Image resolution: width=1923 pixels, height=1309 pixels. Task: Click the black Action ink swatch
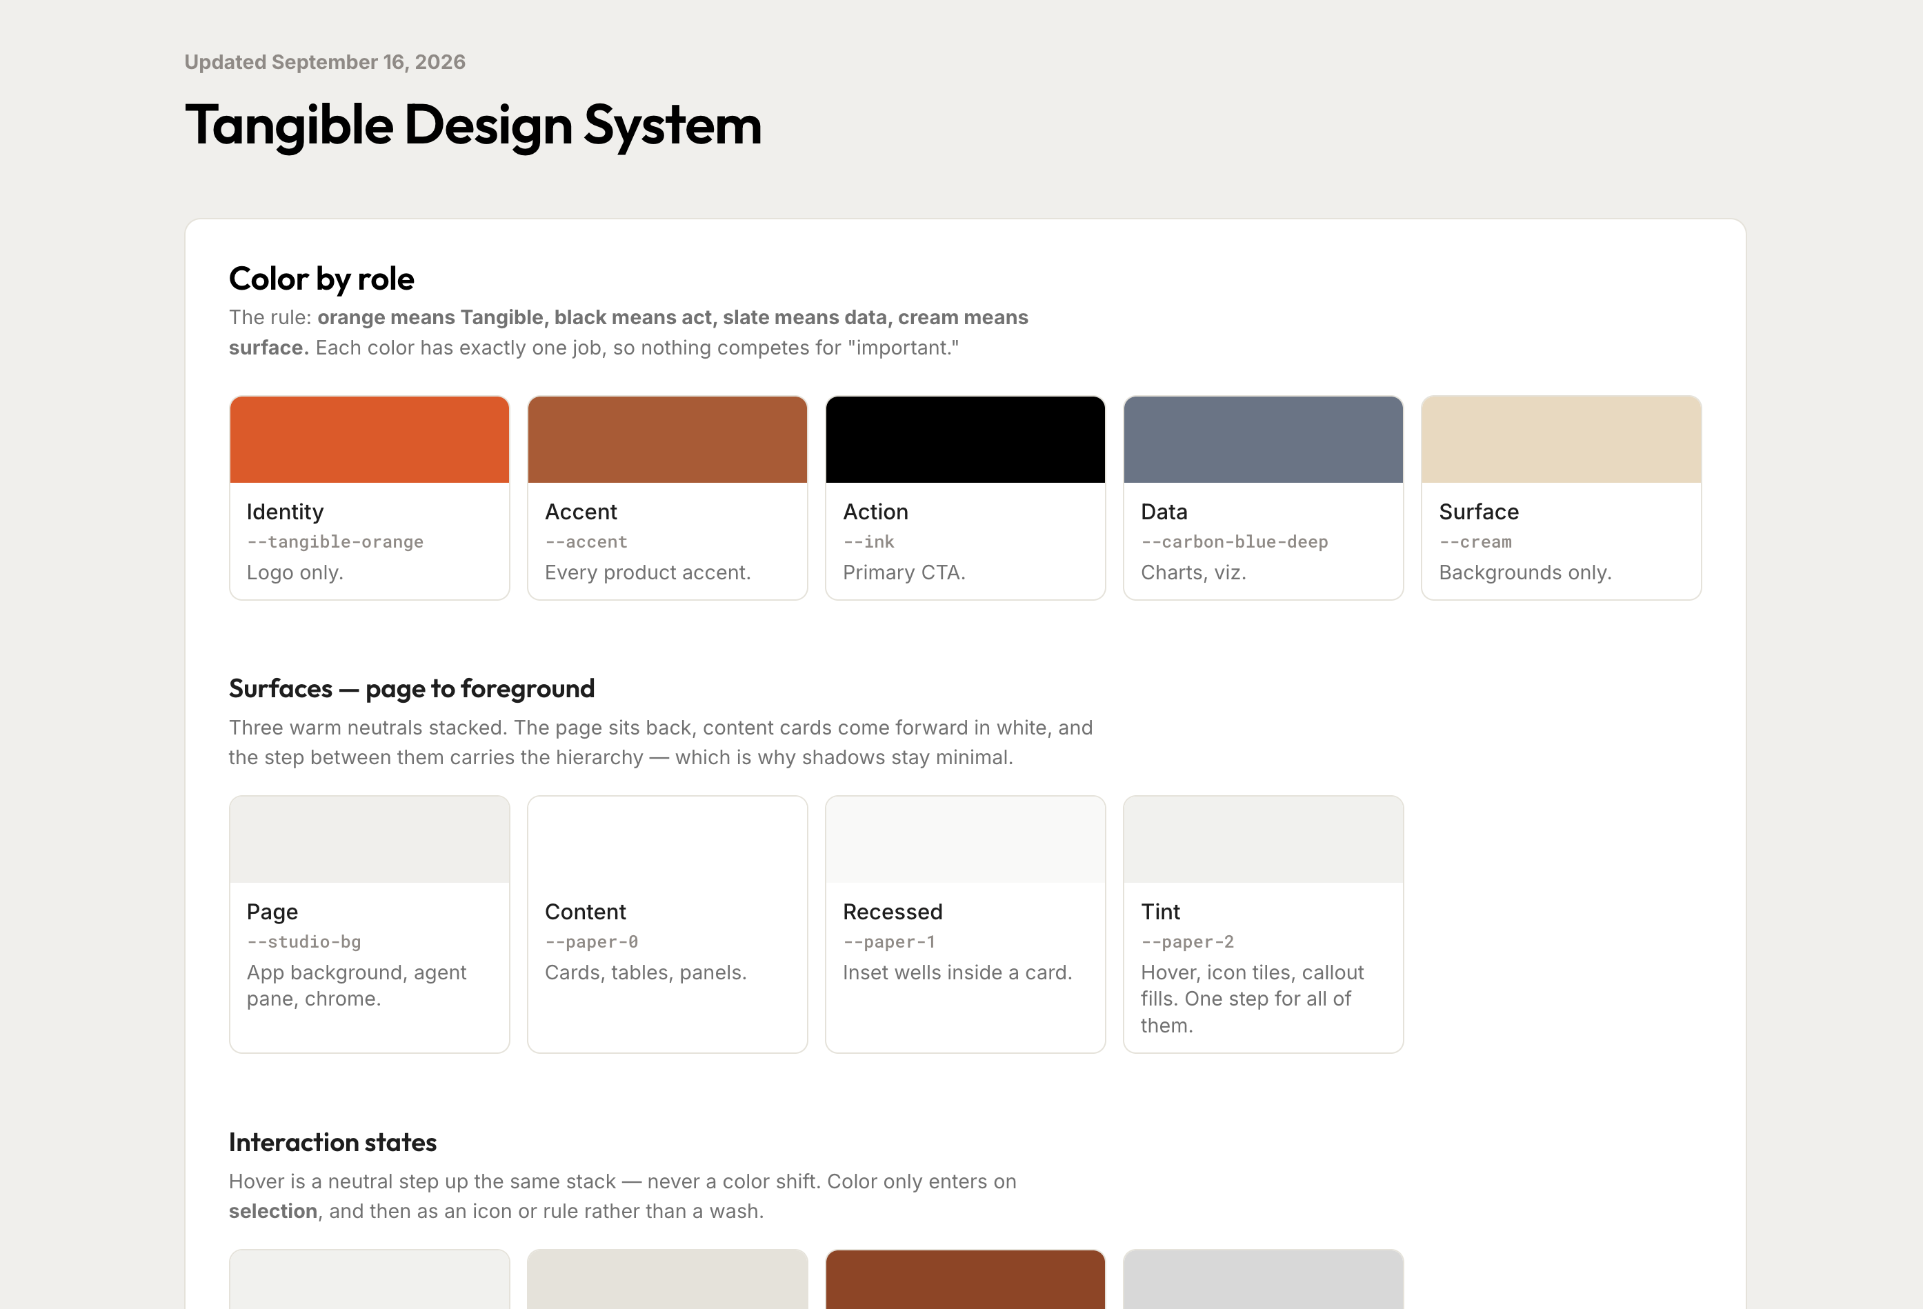[x=965, y=439]
